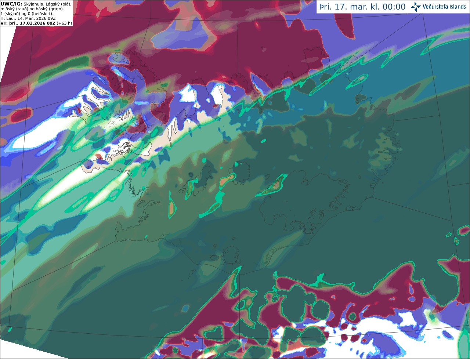Click the date label 'Þri. 17. mar. kl. 00:00'
This screenshot has height=359, width=470.
(362, 7)
